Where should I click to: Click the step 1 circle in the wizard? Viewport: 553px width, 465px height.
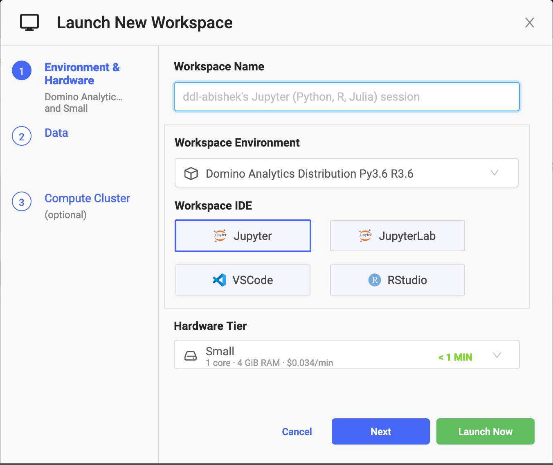22,71
